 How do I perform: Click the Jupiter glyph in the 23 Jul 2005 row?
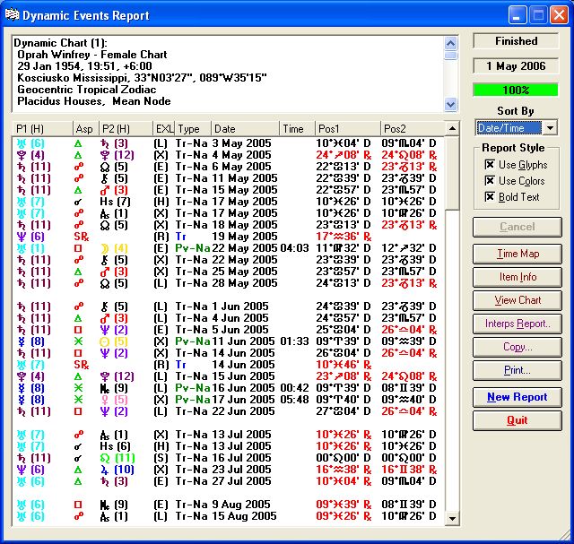coord(106,470)
